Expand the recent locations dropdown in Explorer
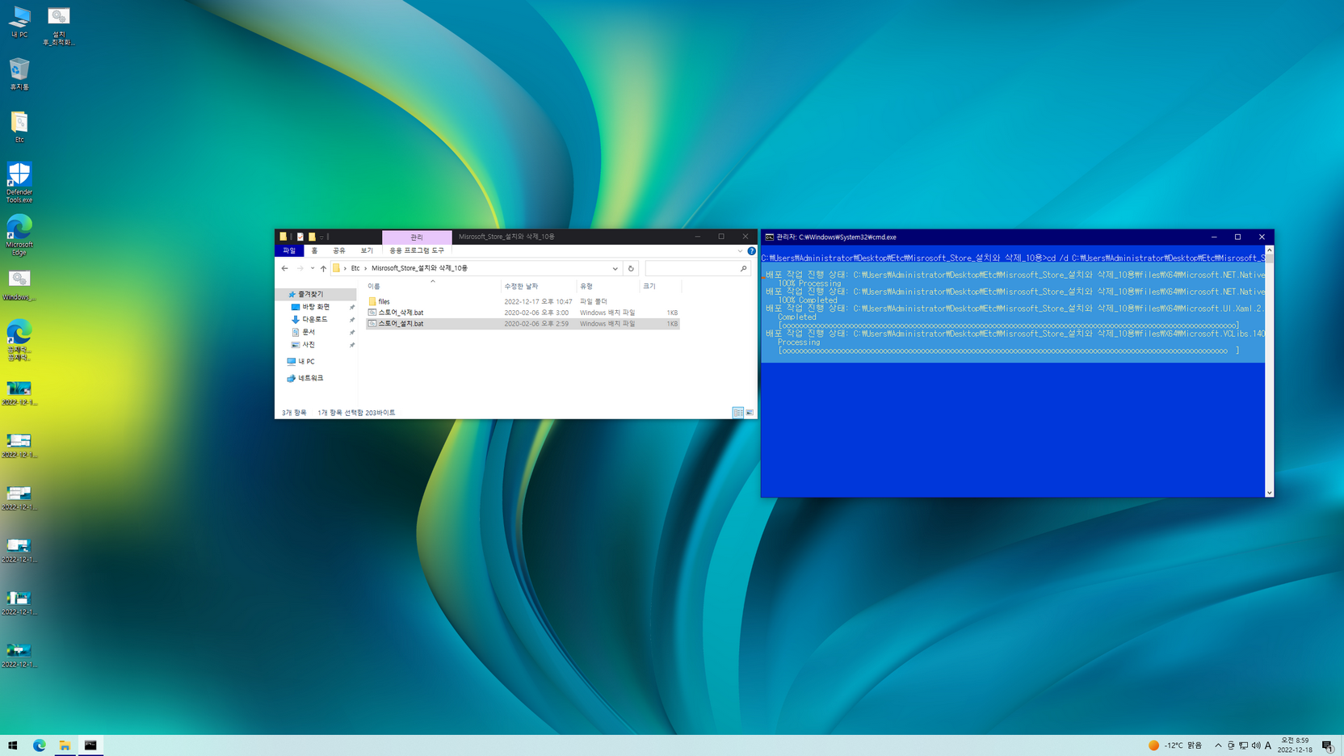This screenshot has width=1344, height=756. pyautogui.click(x=312, y=268)
